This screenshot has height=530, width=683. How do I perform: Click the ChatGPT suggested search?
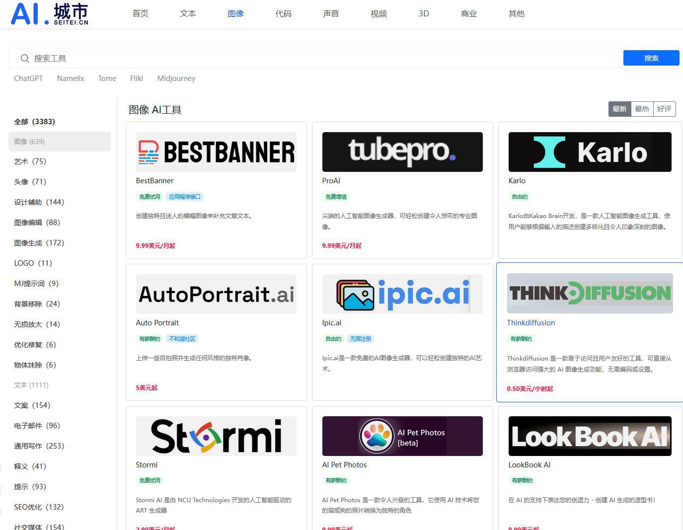[28, 78]
